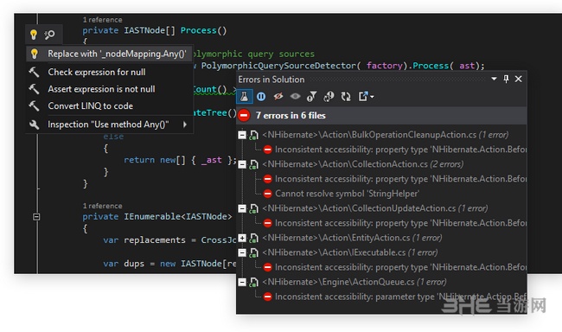Click the hammer icon beside Check expression for null
Image resolution: width=562 pixels, height=332 pixels.
[x=34, y=72]
